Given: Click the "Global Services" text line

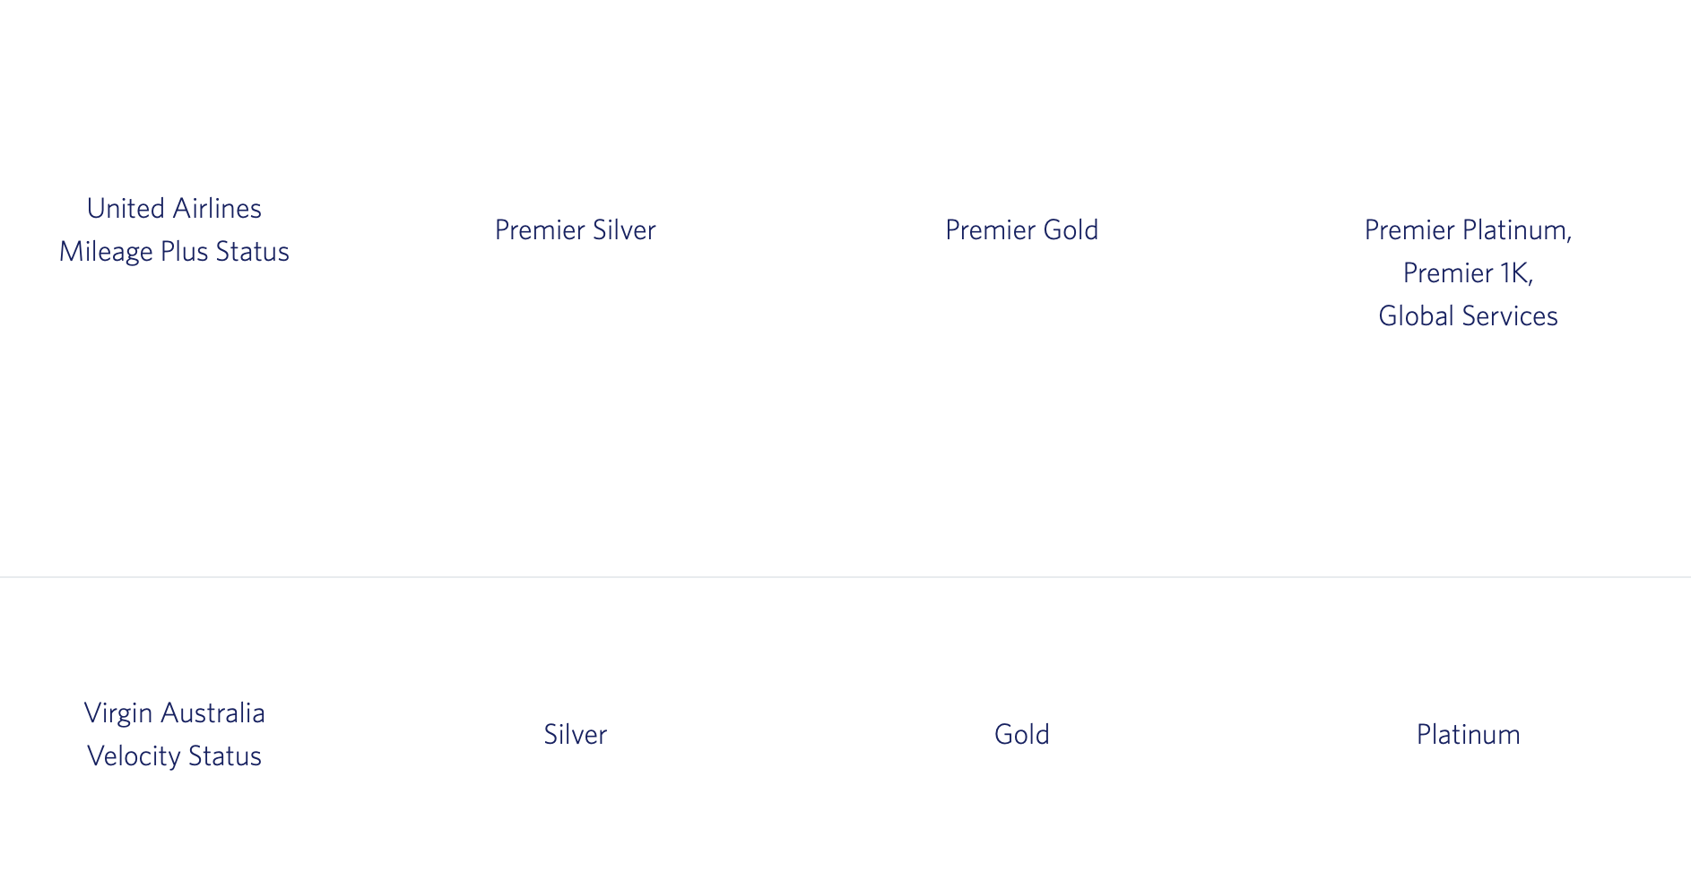Looking at the screenshot, I should (x=1468, y=316).
